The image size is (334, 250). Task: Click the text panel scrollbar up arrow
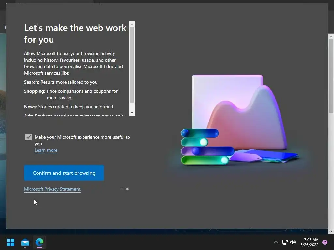tap(132, 24)
